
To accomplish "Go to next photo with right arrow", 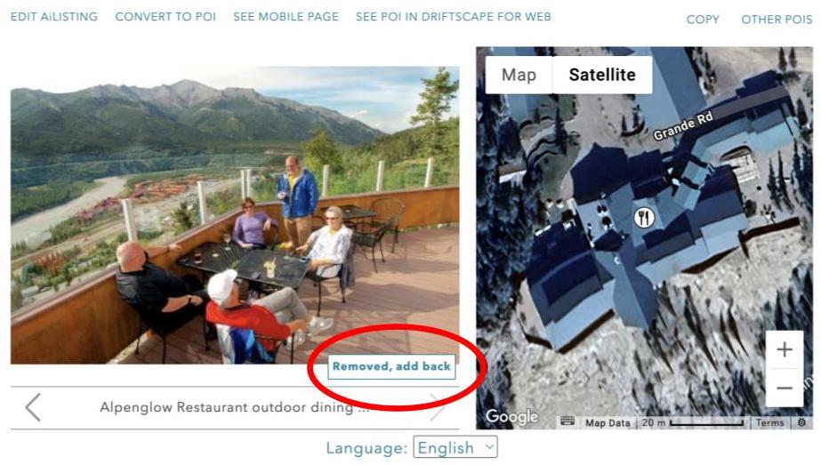I will [x=438, y=407].
